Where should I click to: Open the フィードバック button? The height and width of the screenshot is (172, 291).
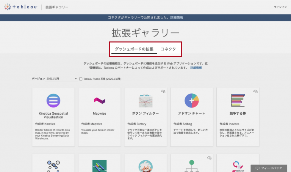pos(269,168)
